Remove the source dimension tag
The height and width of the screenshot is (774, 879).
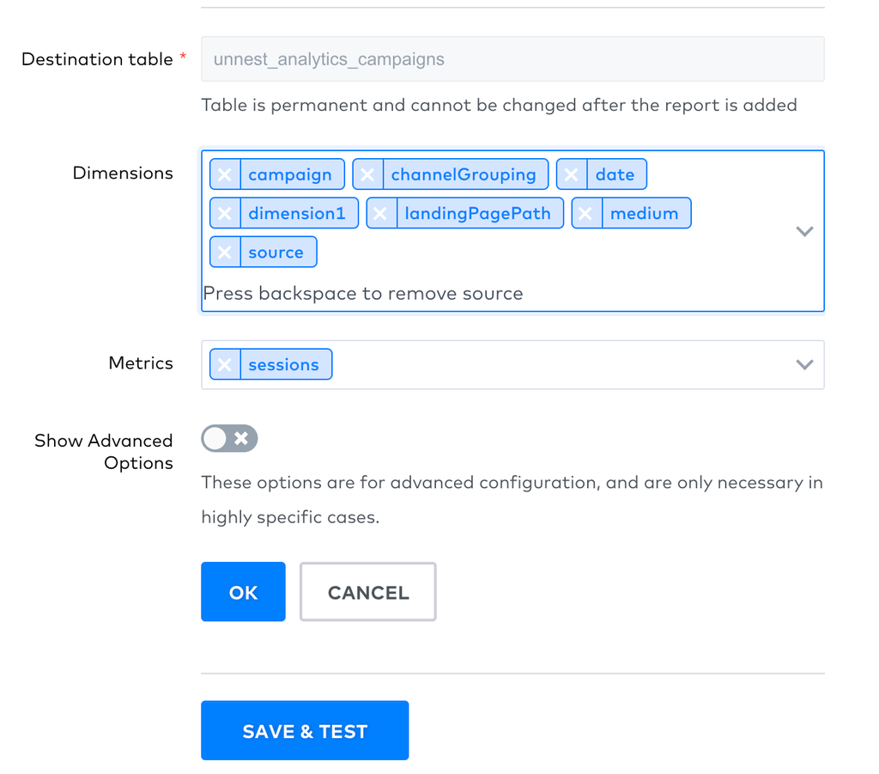coord(225,253)
